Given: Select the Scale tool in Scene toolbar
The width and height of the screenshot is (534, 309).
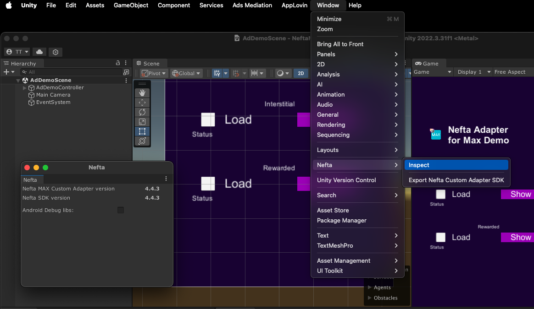Looking at the screenshot, I should [142, 122].
